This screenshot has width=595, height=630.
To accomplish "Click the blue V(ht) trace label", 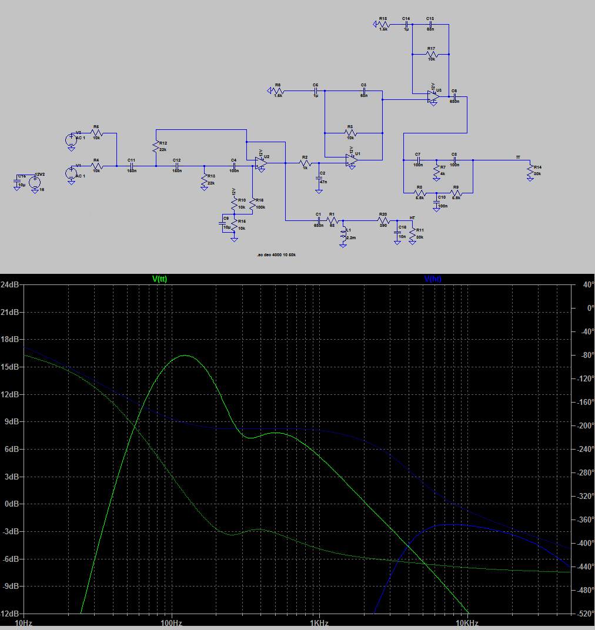I will (432, 279).
